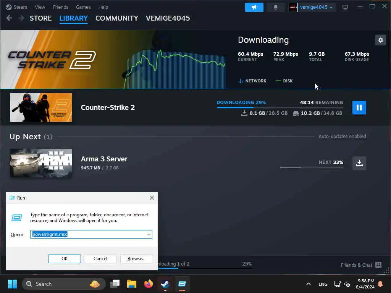Click the Steam logo menu icon

9,7
